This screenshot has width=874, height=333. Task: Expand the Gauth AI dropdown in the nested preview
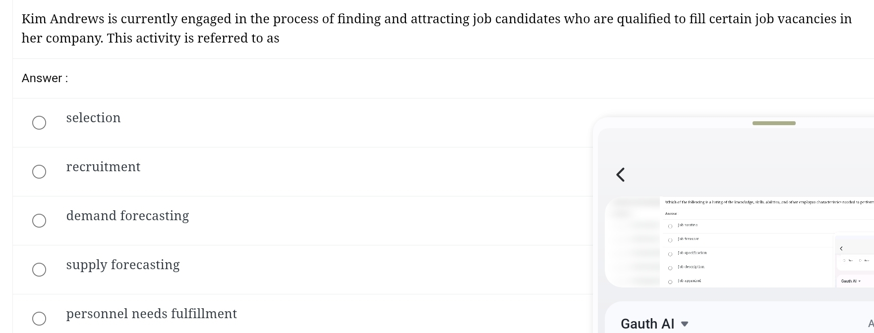[x=859, y=281]
